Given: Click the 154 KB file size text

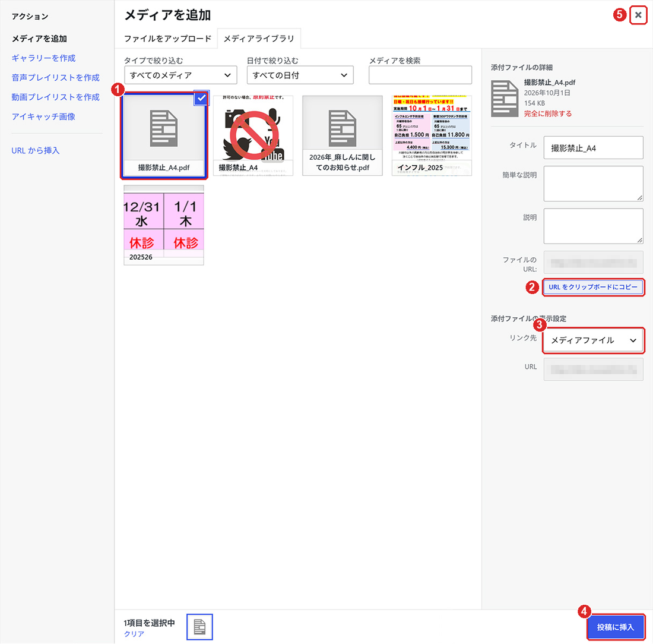Looking at the screenshot, I should point(534,103).
